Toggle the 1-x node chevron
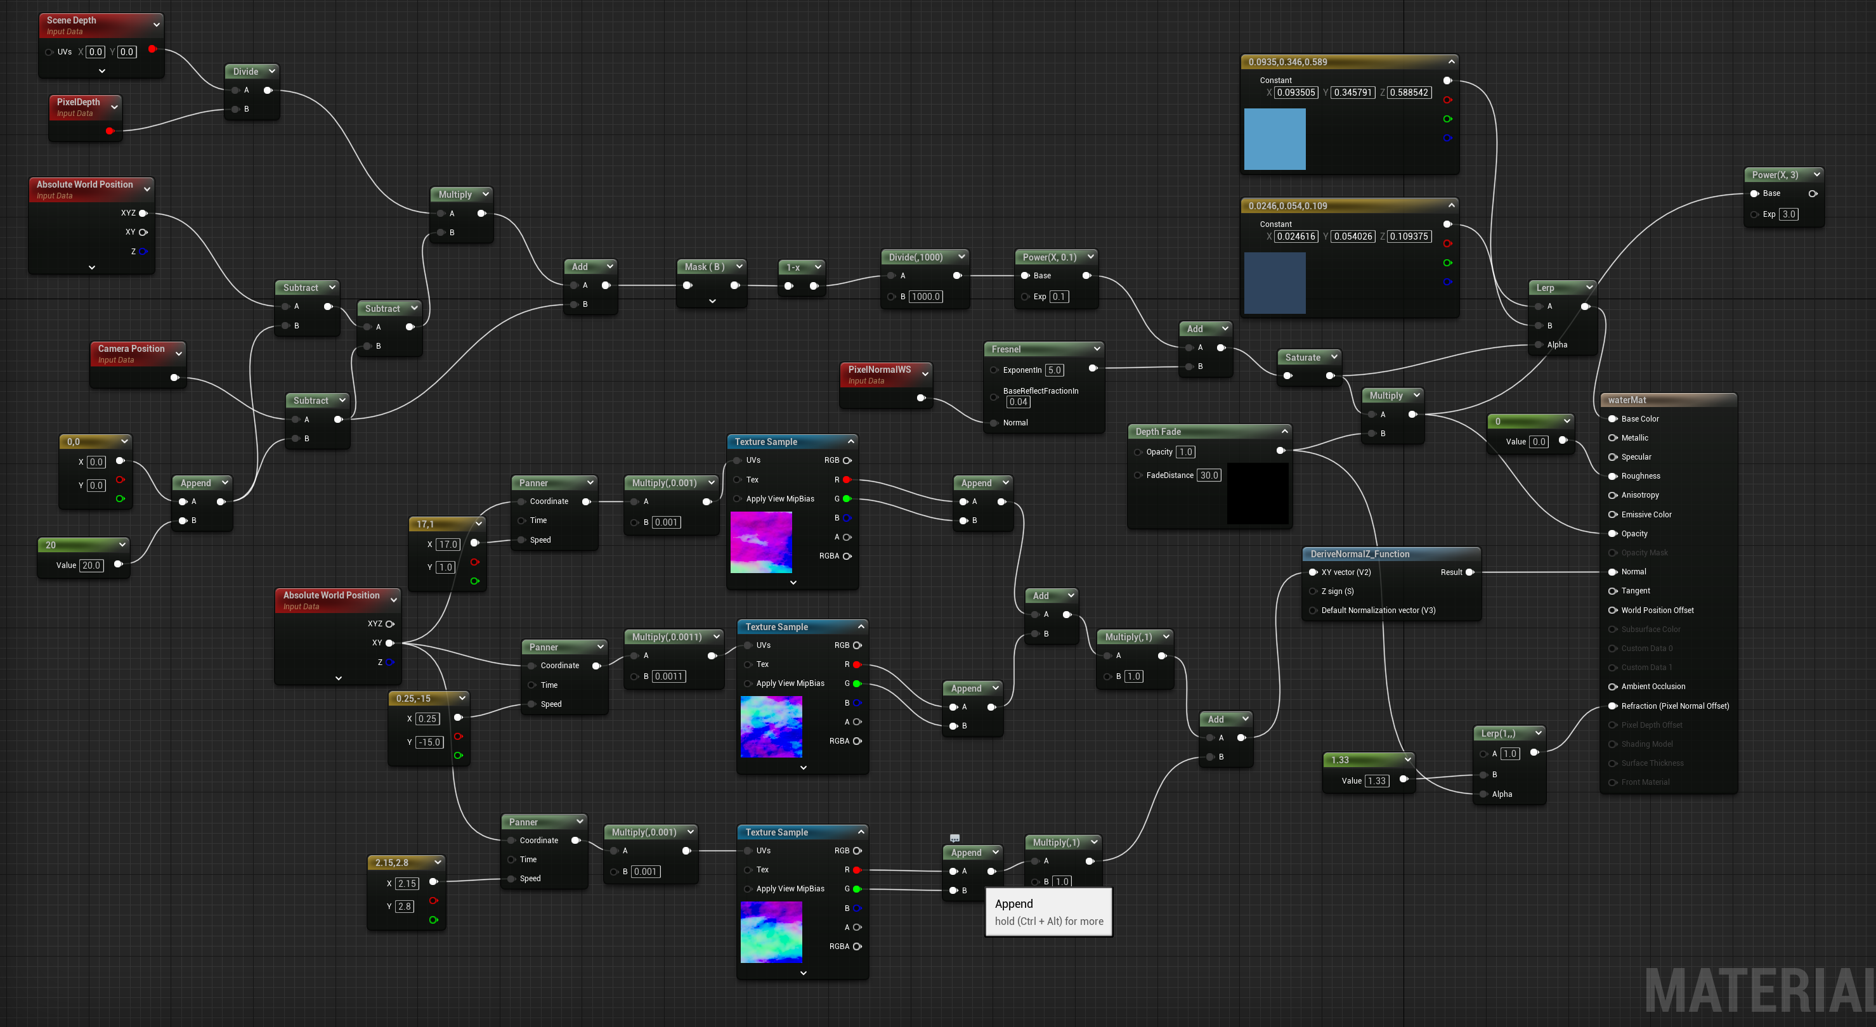The height and width of the screenshot is (1027, 1876). (x=818, y=267)
